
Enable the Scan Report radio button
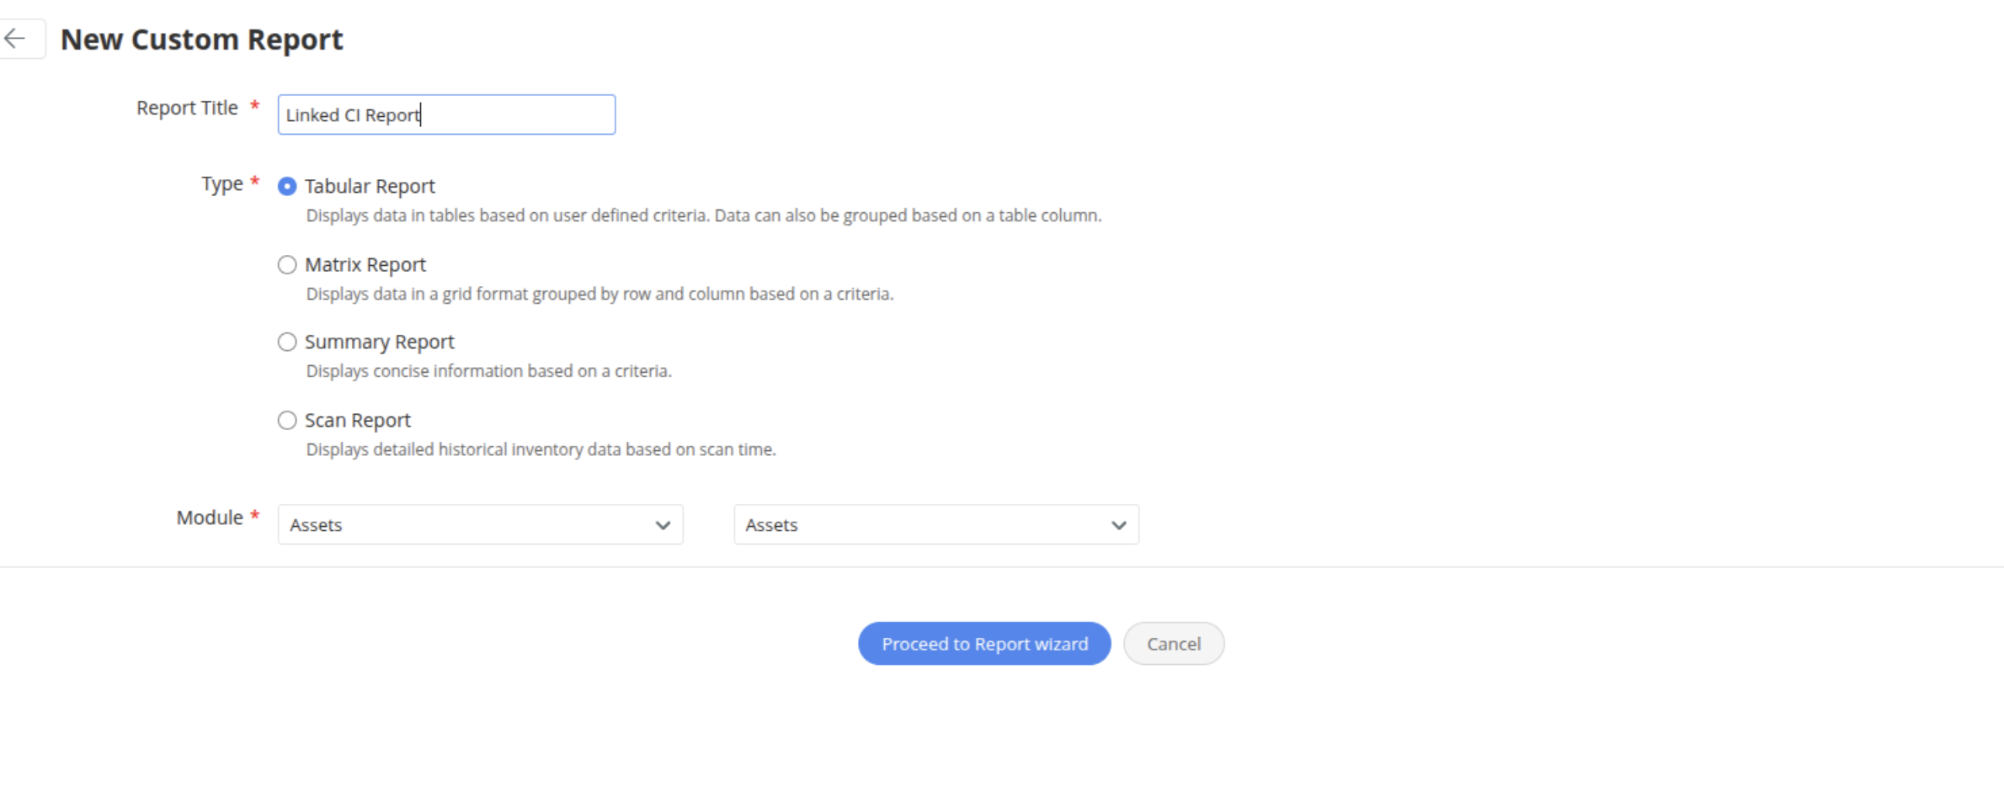point(287,420)
